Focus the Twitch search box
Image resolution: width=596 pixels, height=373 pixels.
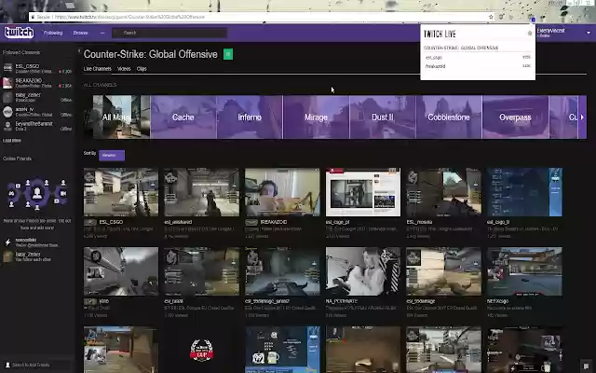(169, 33)
